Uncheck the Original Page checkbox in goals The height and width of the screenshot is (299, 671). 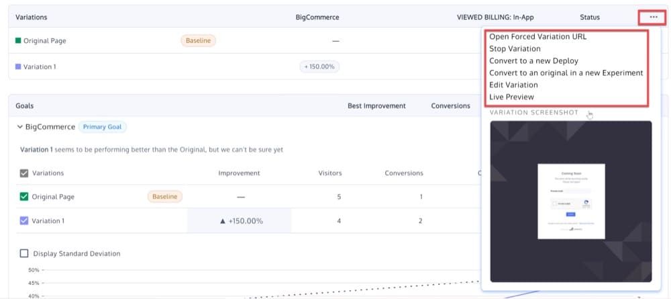[x=24, y=197]
